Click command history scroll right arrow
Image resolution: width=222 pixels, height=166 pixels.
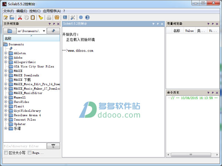[x=217, y=155]
